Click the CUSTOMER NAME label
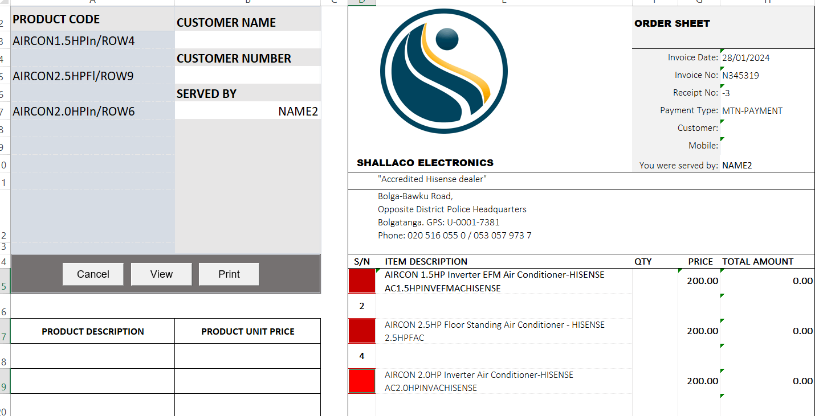The image size is (815, 416). click(226, 23)
